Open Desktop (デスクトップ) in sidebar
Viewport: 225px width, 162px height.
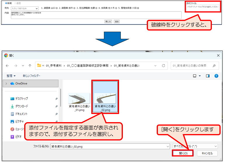(22, 99)
